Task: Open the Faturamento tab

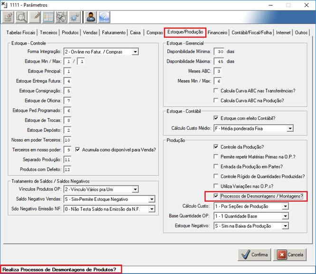Action: 114,33
